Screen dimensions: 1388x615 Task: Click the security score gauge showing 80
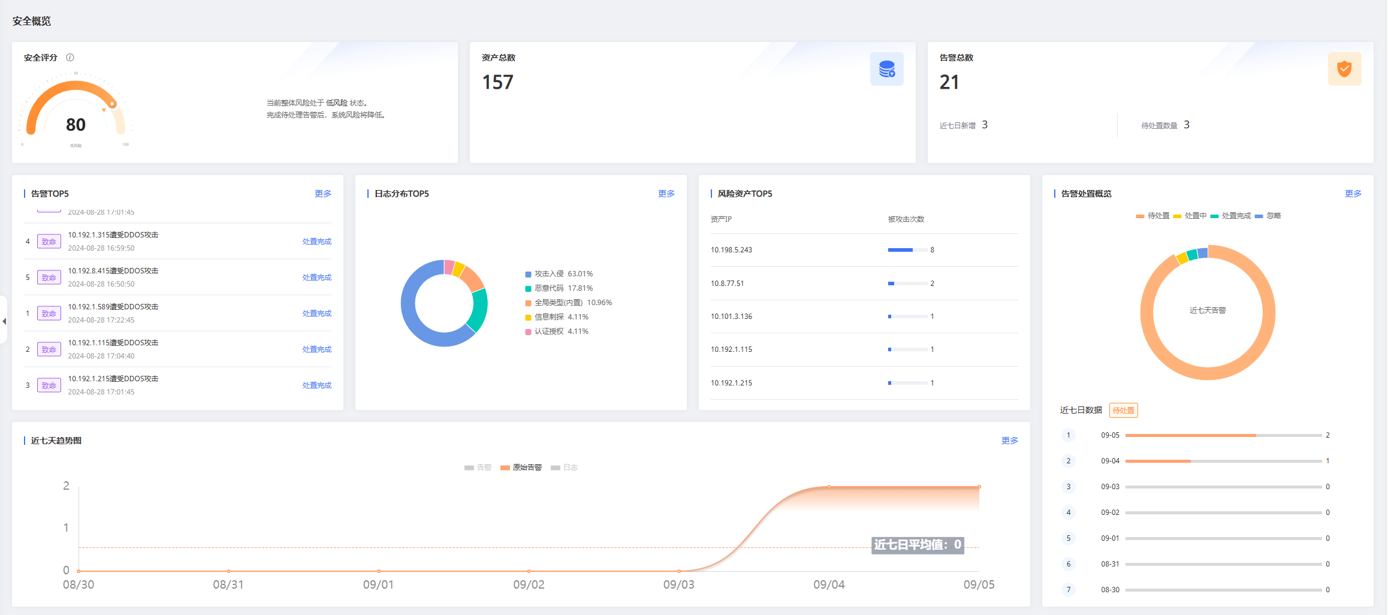click(x=76, y=111)
